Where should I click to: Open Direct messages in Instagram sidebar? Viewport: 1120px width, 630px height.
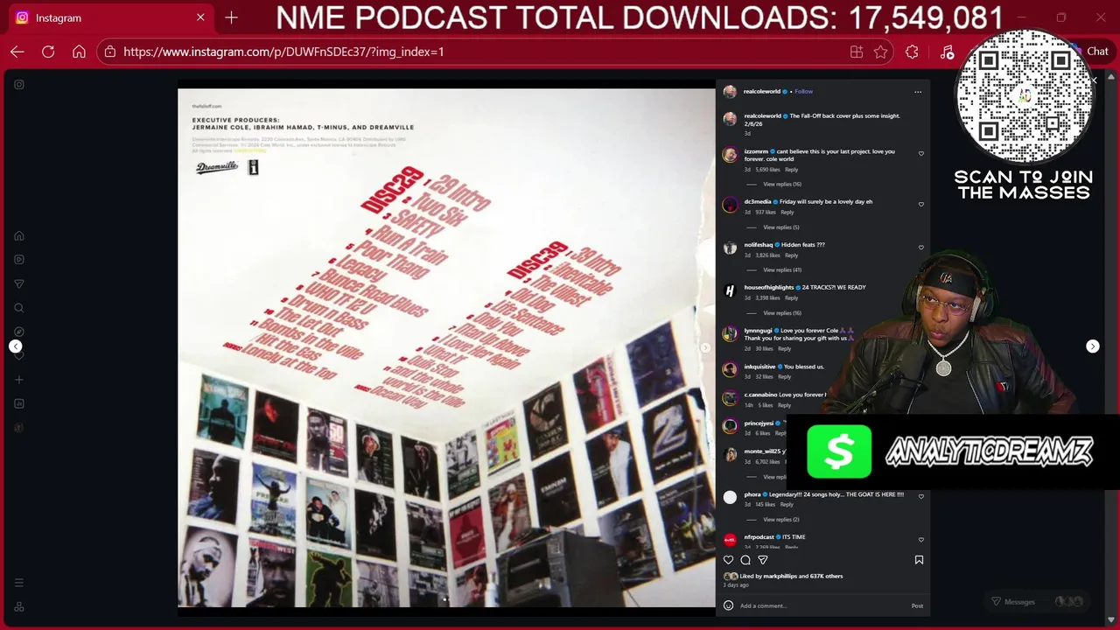coord(19,283)
